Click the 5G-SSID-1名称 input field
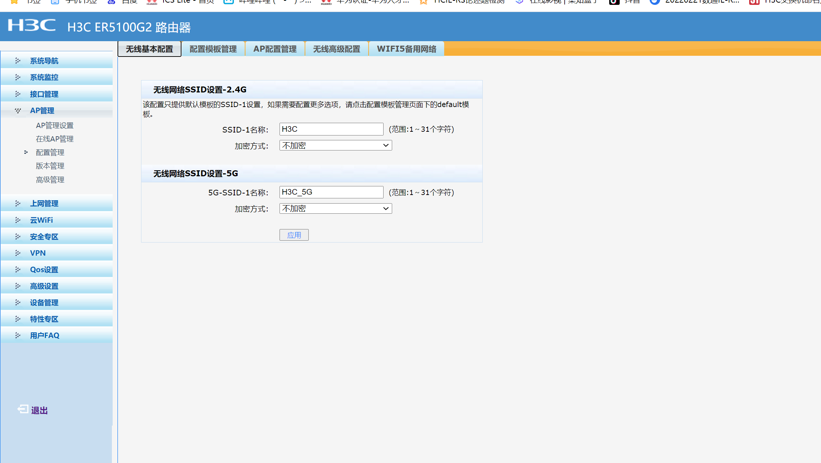Viewport: 821px width, 463px height. 331,192
